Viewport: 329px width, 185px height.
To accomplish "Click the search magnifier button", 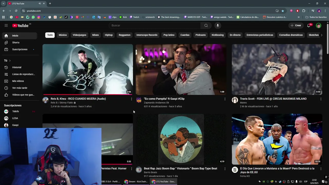I will point(206,25).
